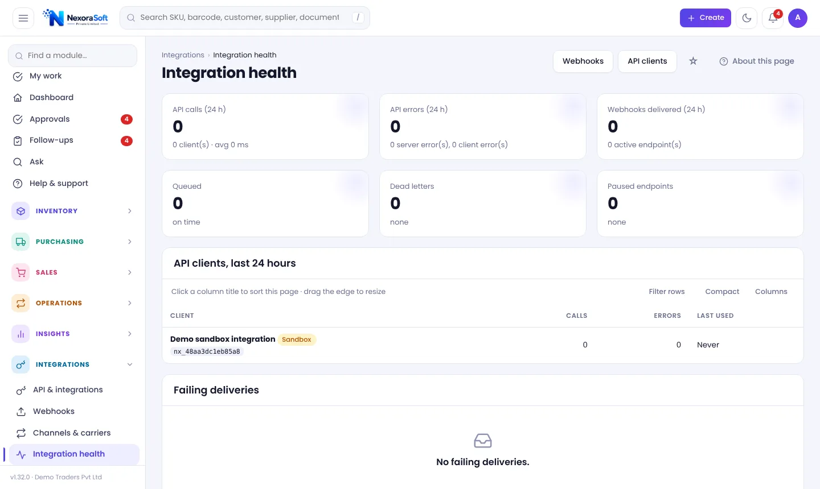Focus the global search field

(x=245, y=18)
